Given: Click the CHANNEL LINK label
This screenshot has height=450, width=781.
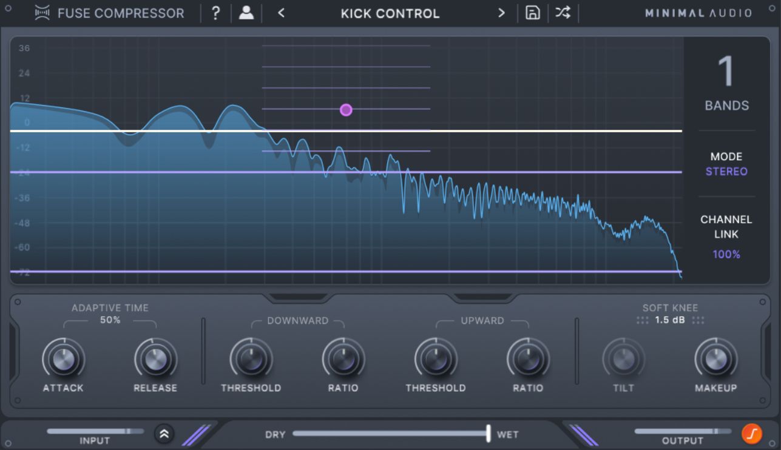Looking at the screenshot, I should pos(726,226).
